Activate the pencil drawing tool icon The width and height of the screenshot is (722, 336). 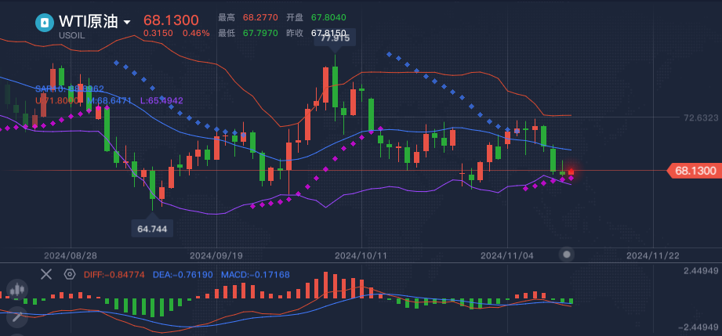pyautogui.click(x=17, y=316)
